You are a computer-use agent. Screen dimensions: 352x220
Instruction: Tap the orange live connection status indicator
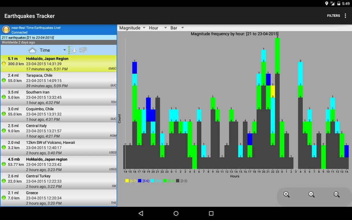click(x=6, y=30)
